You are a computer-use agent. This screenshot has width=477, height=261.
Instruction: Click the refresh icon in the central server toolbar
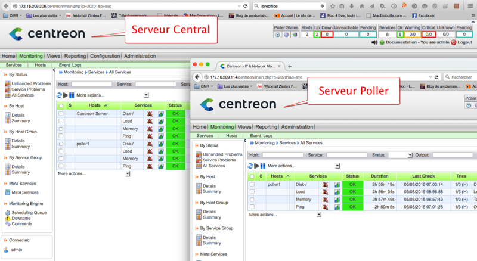(x=59, y=95)
